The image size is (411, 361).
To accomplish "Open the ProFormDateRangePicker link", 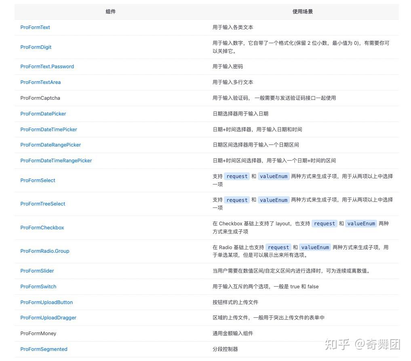I will point(51,145).
